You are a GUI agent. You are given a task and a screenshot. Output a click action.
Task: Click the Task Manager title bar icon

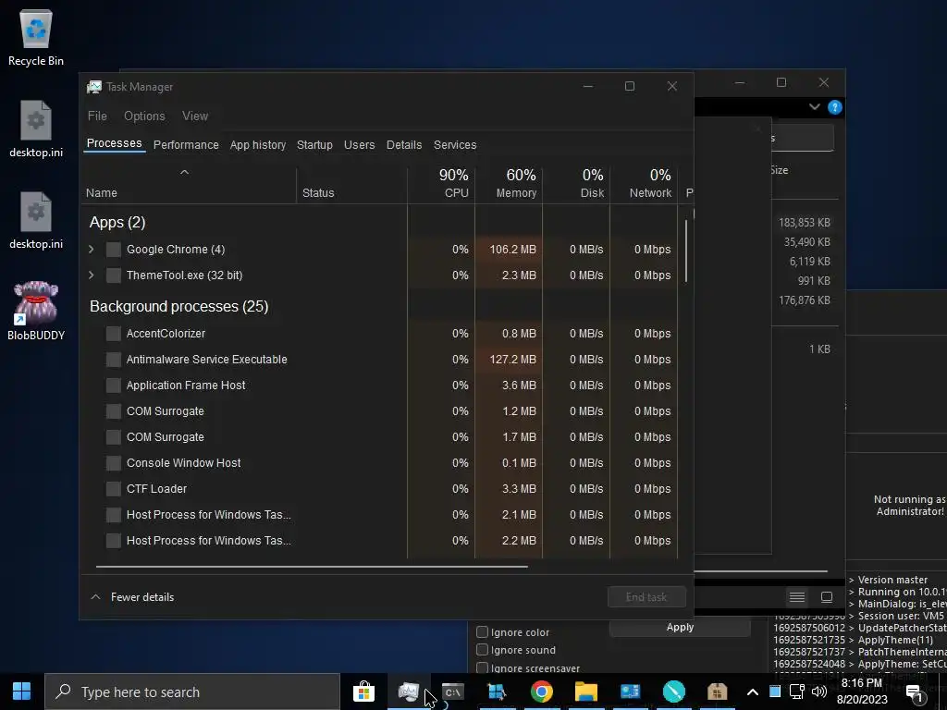coord(94,87)
